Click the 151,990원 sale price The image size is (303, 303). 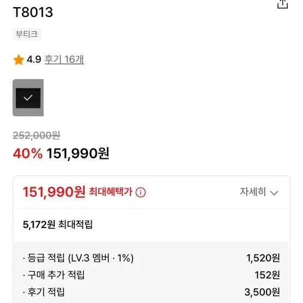pos(78,153)
